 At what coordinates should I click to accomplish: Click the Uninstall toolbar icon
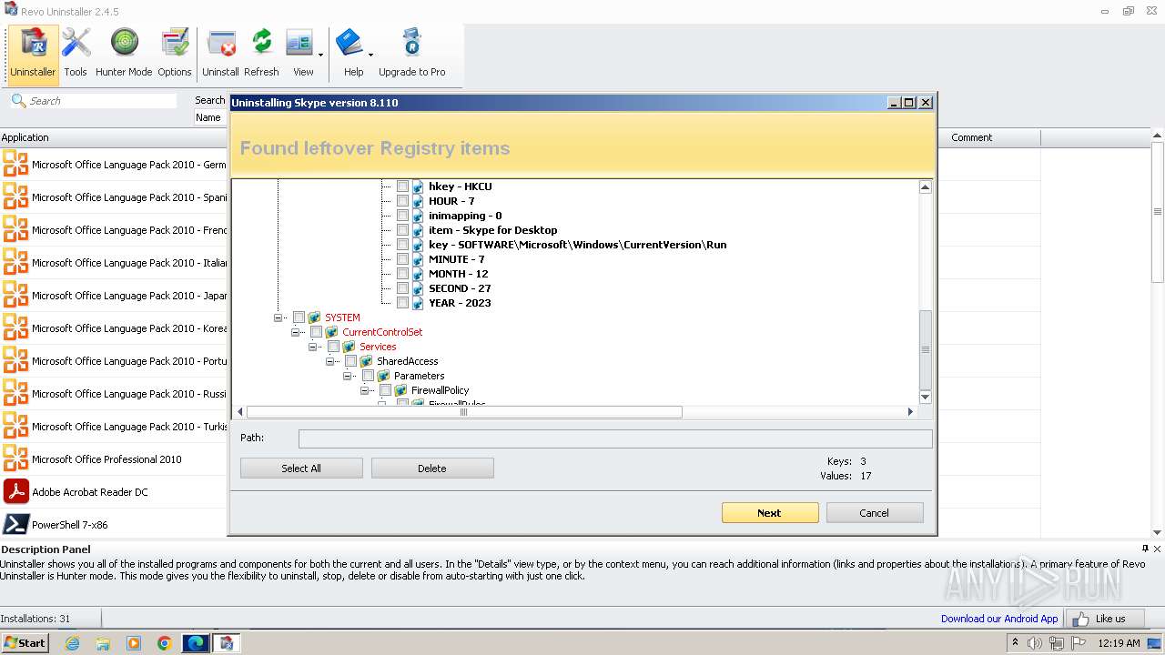click(x=220, y=54)
